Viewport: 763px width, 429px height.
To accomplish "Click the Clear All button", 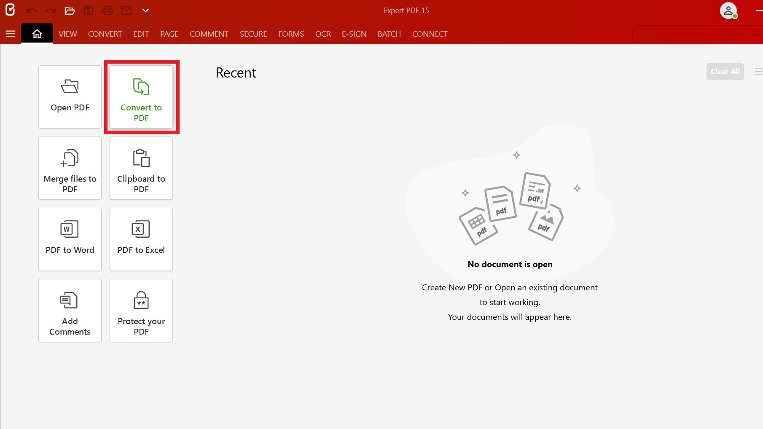I will pos(725,72).
